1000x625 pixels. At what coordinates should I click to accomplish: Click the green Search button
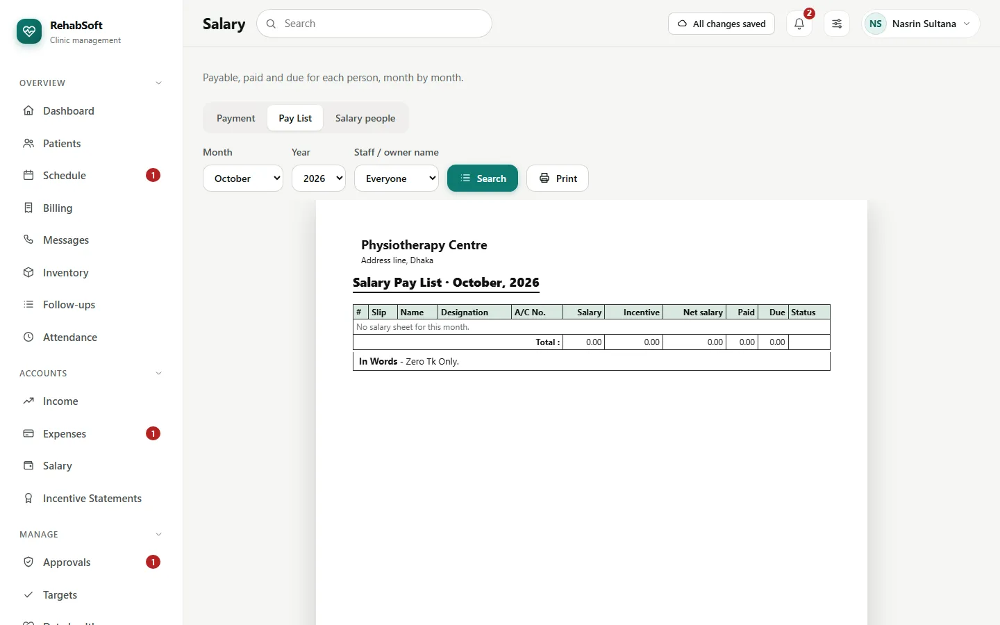point(483,178)
